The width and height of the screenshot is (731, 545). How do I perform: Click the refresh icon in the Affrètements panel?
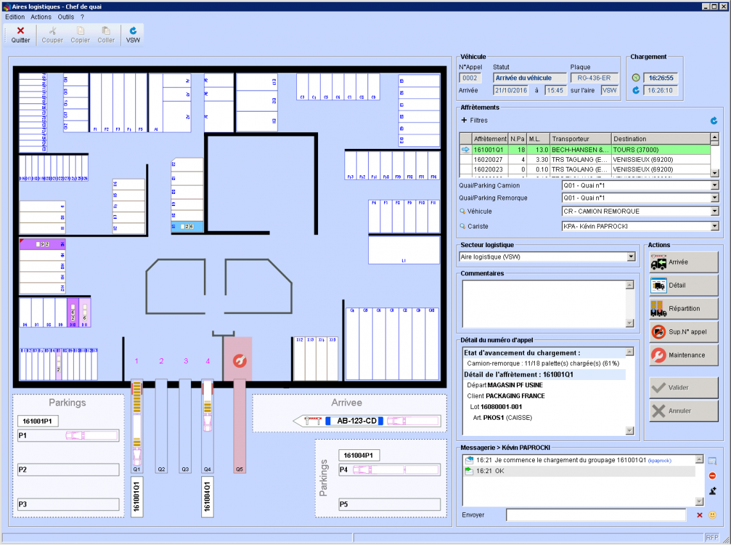pyautogui.click(x=715, y=120)
